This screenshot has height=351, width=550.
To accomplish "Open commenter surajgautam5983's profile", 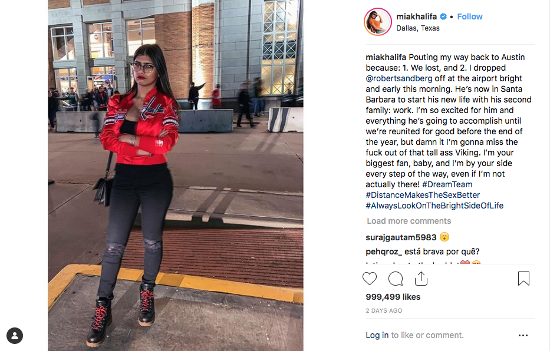I will click(401, 237).
